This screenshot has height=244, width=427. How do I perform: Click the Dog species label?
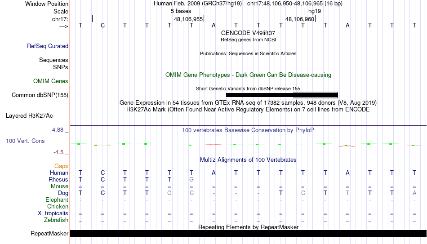pos(63,193)
